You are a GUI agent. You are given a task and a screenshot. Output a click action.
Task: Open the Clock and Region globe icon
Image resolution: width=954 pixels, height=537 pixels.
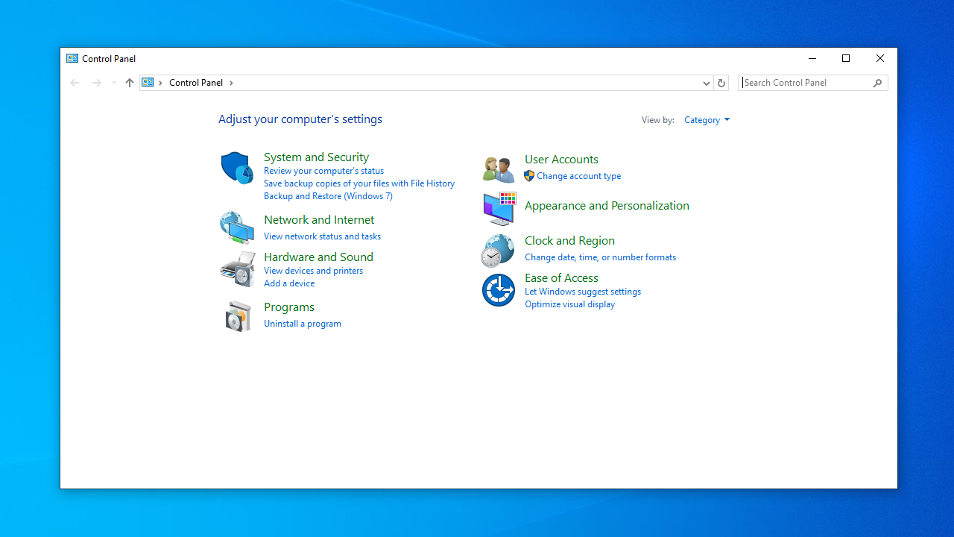pyautogui.click(x=498, y=250)
